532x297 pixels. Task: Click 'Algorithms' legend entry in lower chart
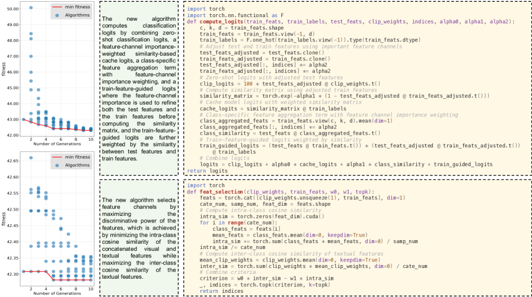click(72, 165)
